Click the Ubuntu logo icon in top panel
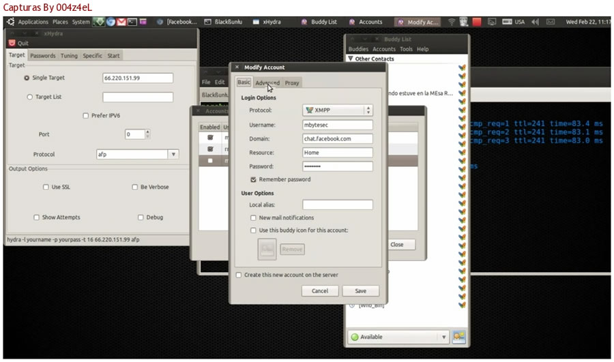 click(x=10, y=22)
